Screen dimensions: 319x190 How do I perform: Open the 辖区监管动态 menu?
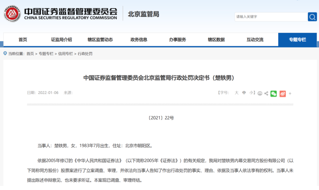click(100, 40)
